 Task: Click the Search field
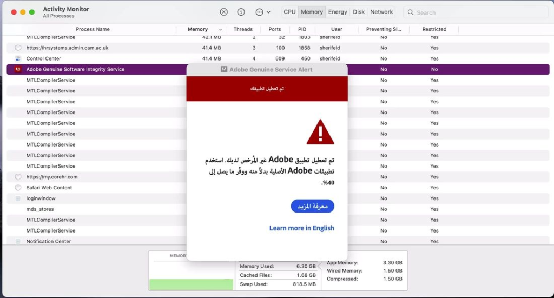tap(475, 12)
